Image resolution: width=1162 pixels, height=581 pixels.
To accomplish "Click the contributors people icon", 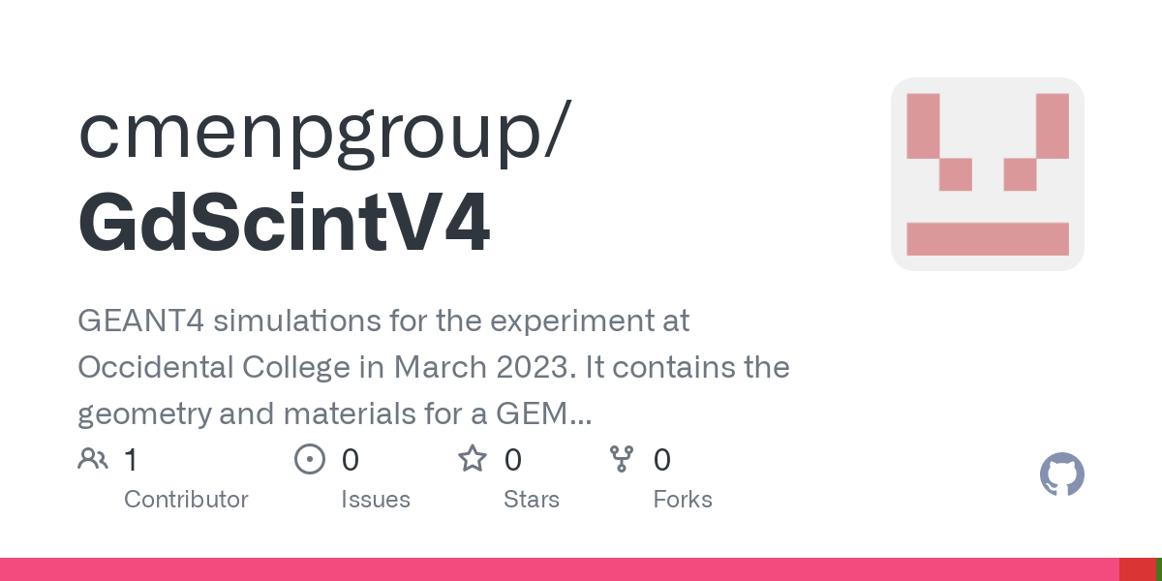I will (x=93, y=459).
